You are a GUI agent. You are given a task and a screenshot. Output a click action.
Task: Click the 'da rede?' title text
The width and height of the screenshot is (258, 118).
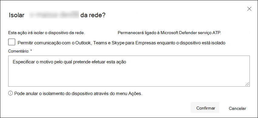coord(93,15)
